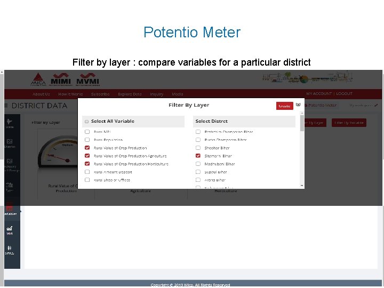The height and width of the screenshot is (288, 384).
Task: Check the Araria Bihar checkbox
Action: click(198, 180)
